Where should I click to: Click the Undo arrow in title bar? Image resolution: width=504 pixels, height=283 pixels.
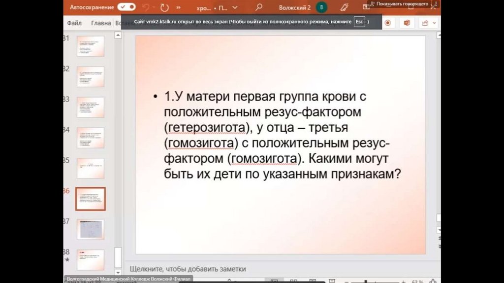pyautogui.click(x=146, y=7)
